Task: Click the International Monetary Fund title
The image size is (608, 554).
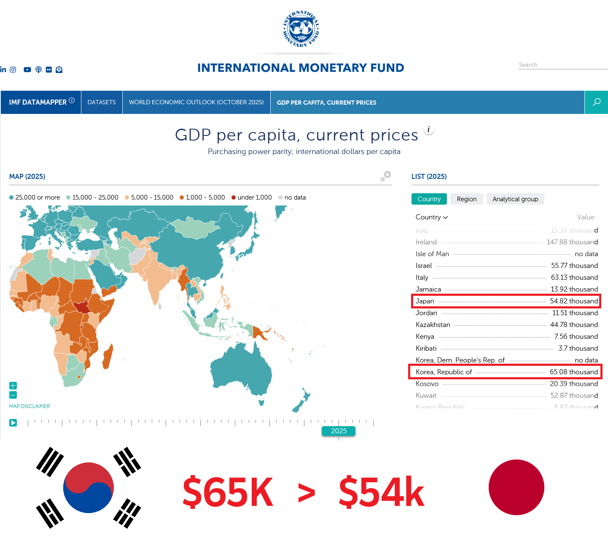Action: pyautogui.click(x=301, y=68)
